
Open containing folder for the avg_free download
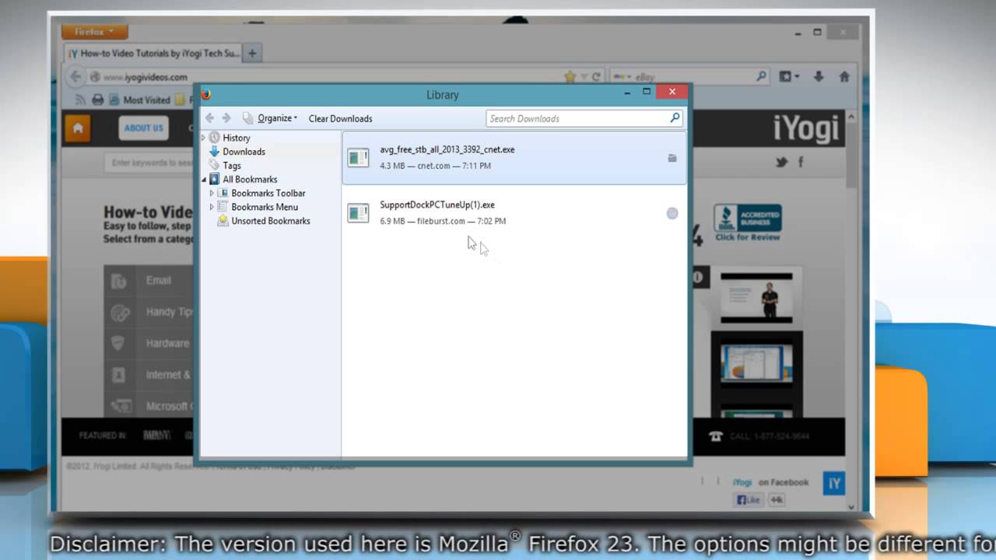(x=672, y=158)
